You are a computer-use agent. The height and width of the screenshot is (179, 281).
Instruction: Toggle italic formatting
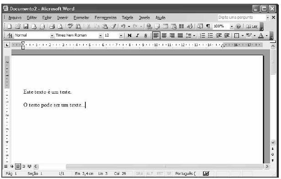tap(138, 36)
